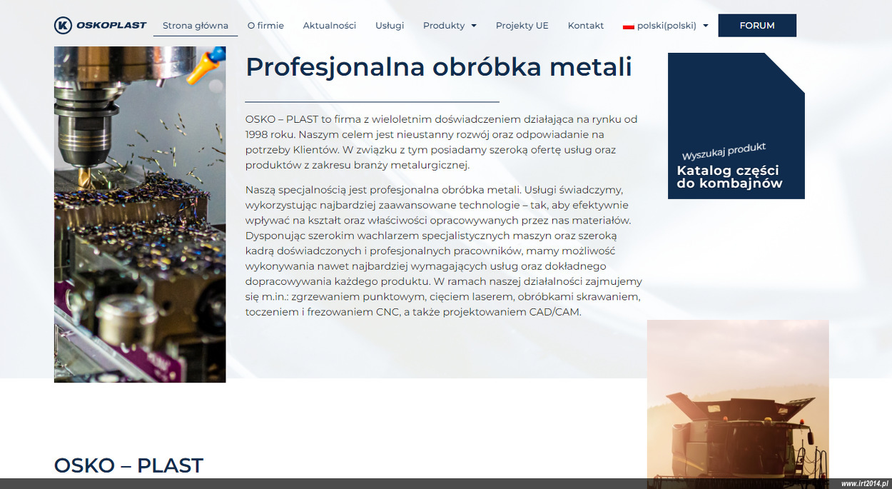Go to the O firmie page
Screen dimensions: 892x489
265,26
